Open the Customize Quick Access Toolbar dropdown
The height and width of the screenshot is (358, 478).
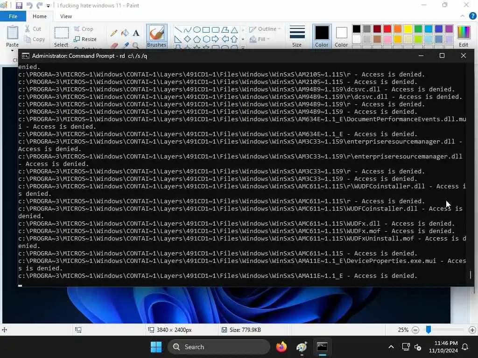[48, 6]
